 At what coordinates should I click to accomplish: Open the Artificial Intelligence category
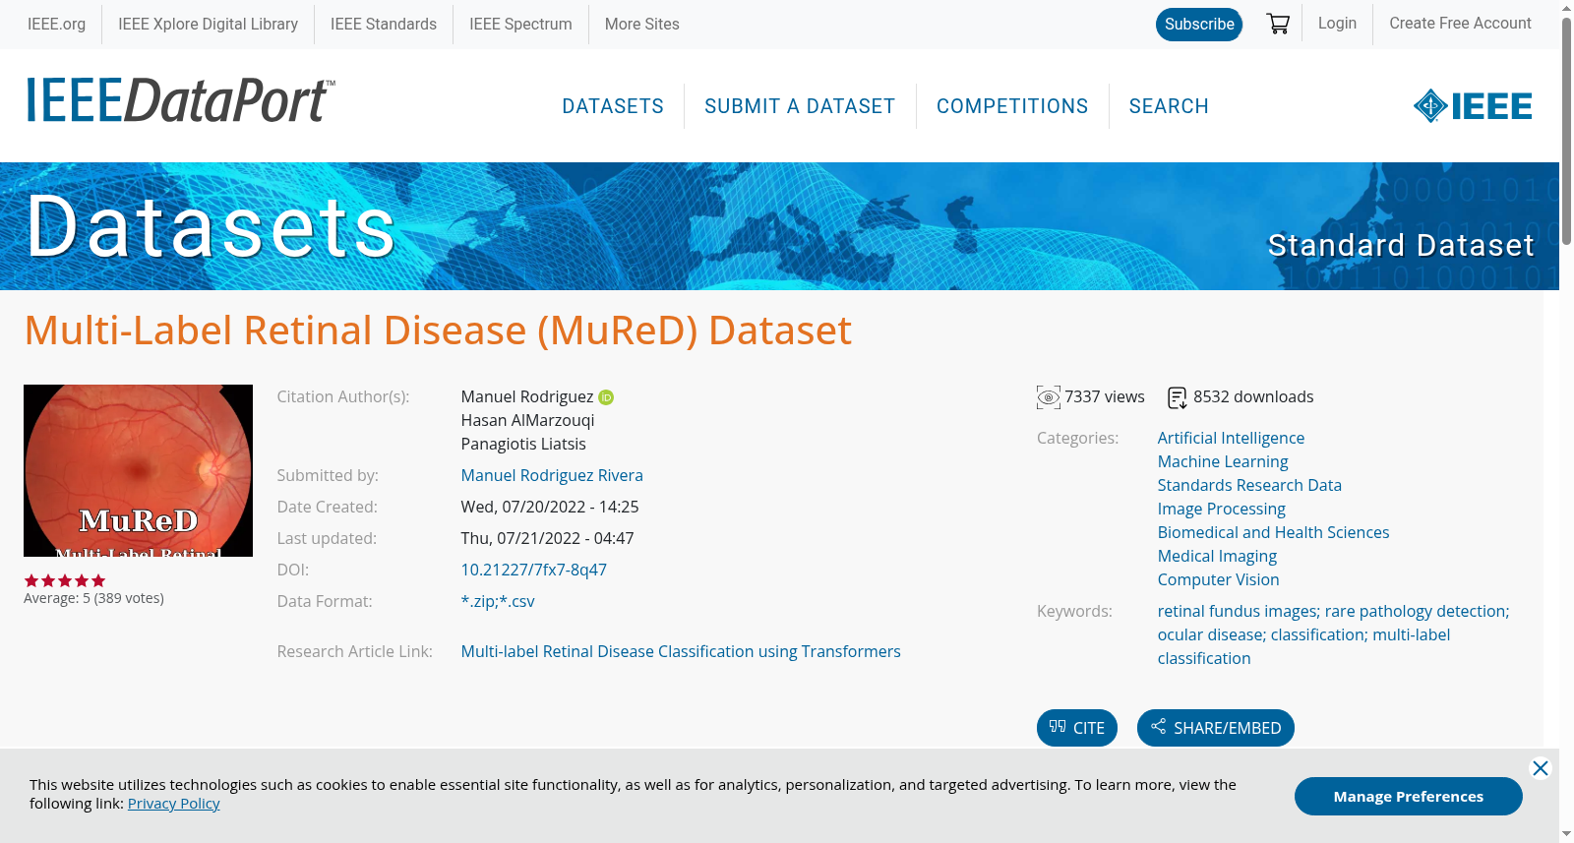click(1231, 438)
